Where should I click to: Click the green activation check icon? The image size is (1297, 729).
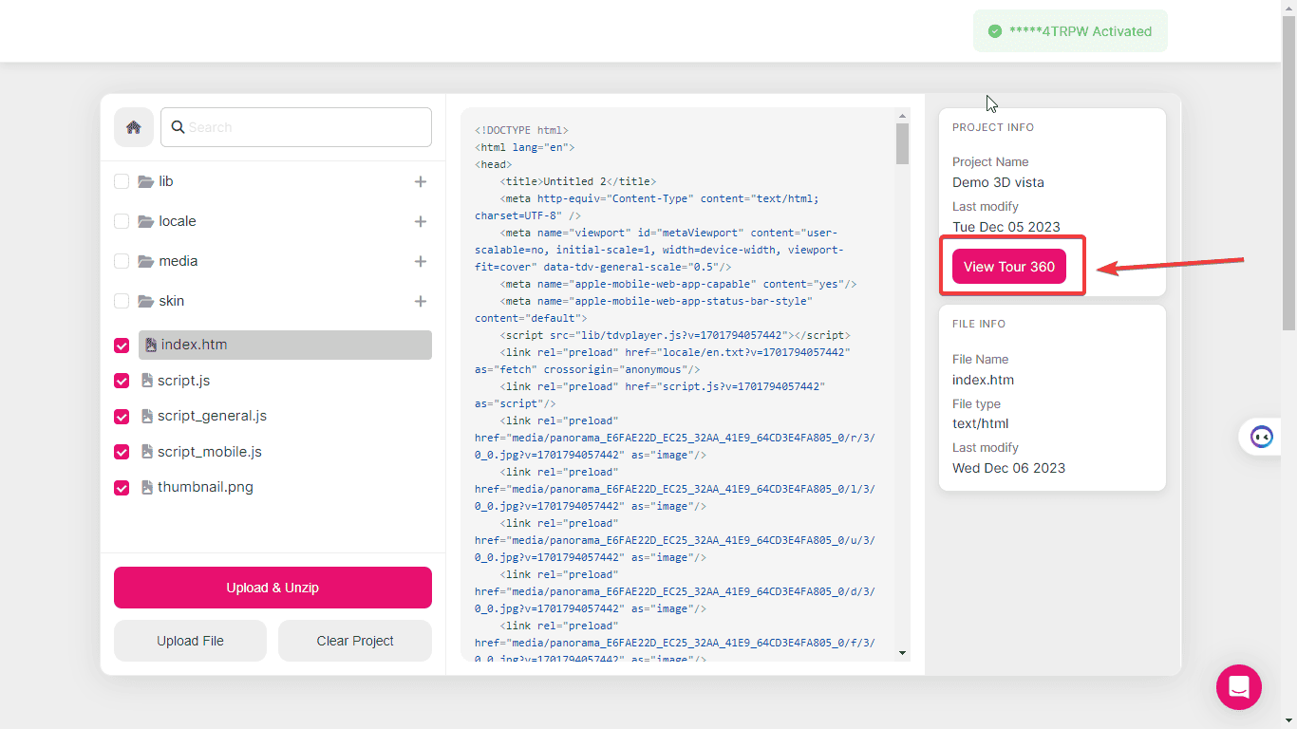(995, 31)
